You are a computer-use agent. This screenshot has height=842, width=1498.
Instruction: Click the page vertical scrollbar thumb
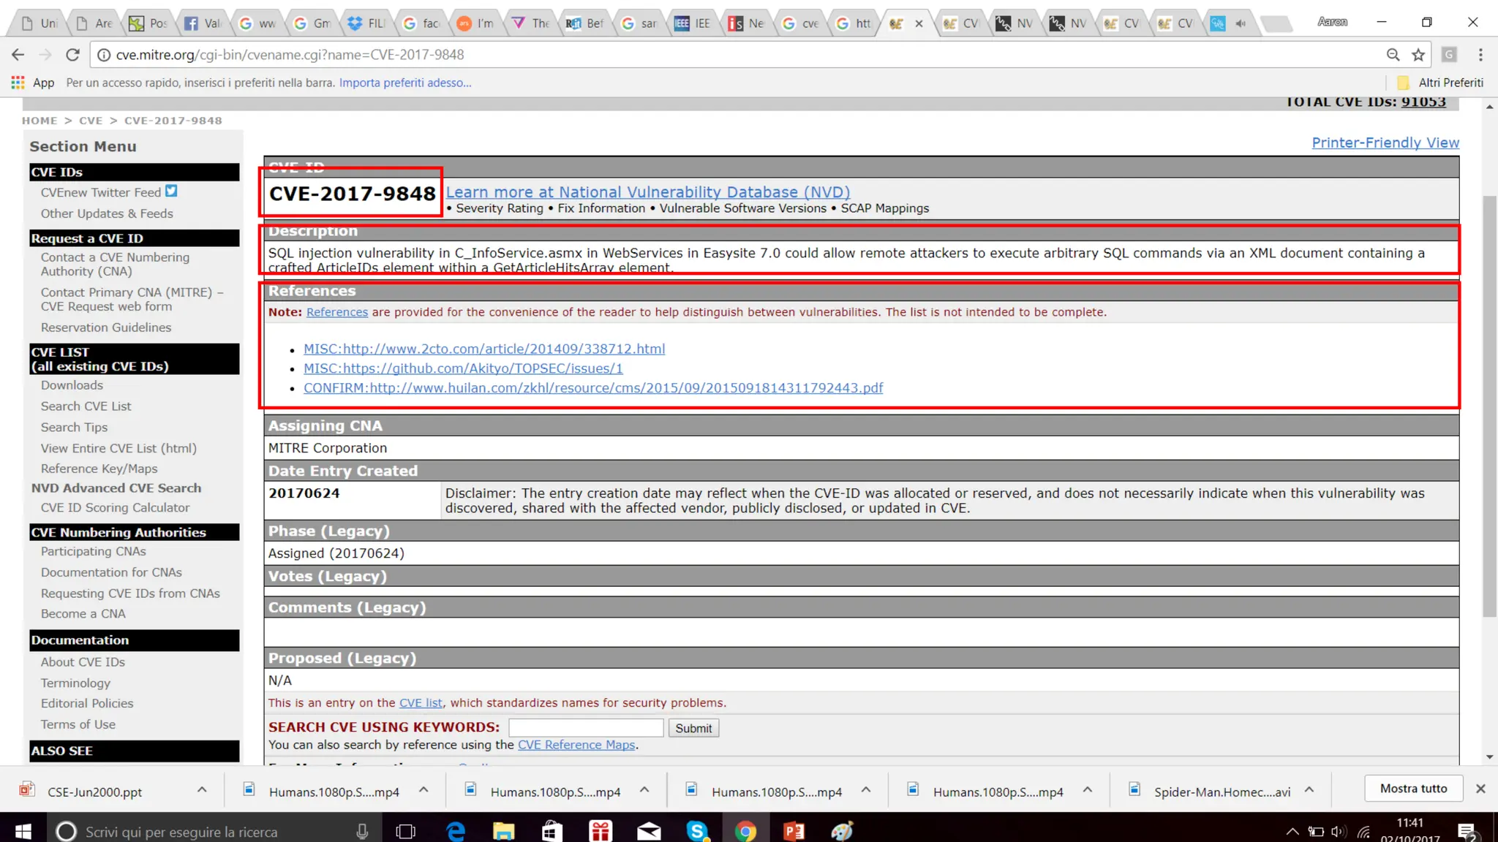(1489, 406)
